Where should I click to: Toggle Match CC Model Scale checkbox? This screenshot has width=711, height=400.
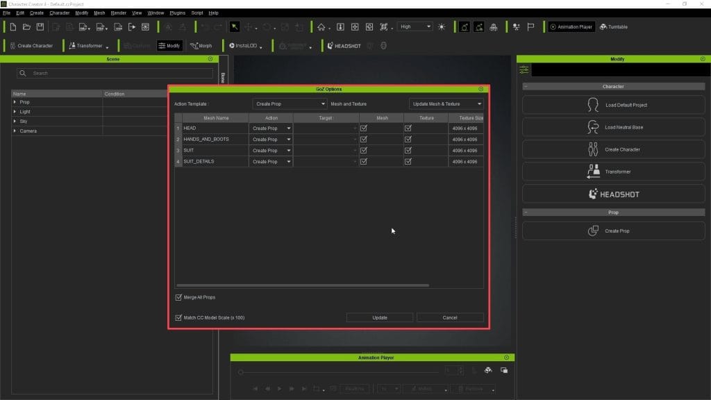[x=179, y=317]
